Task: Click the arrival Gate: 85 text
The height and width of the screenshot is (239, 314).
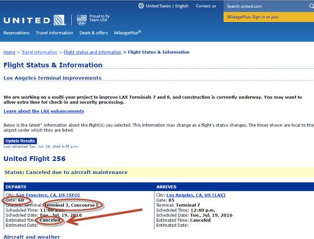Action: [x=165, y=200]
